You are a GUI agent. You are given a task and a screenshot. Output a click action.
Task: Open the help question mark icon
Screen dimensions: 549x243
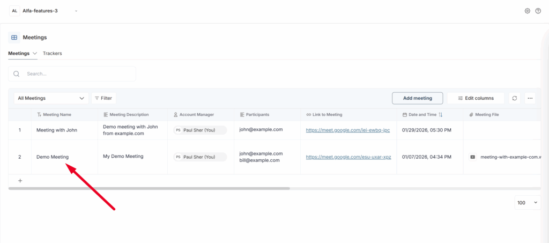coord(538,11)
